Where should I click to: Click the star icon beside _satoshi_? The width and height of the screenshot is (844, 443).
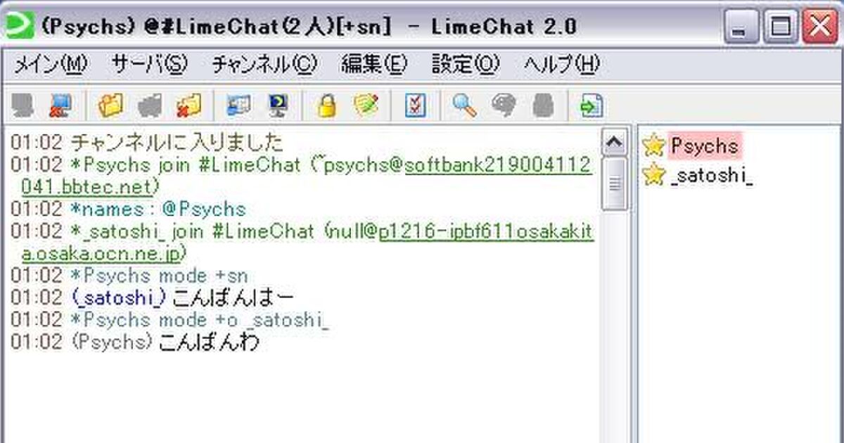click(653, 174)
